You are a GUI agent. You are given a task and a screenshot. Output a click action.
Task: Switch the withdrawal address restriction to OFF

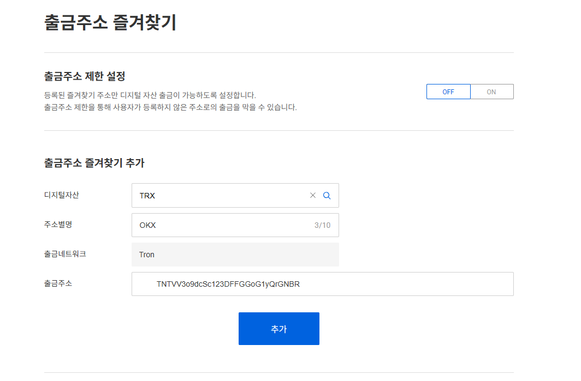448,92
